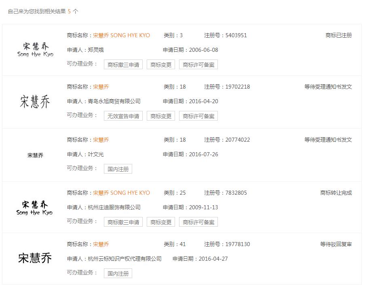Open trademark name link for registration 5403951
The image size is (365, 287).
122,35
